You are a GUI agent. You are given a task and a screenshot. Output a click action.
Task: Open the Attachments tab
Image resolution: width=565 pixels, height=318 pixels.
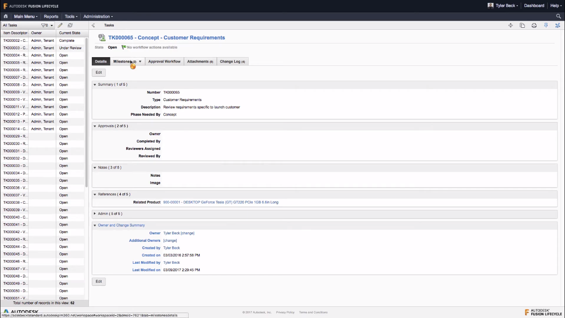coord(200,62)
